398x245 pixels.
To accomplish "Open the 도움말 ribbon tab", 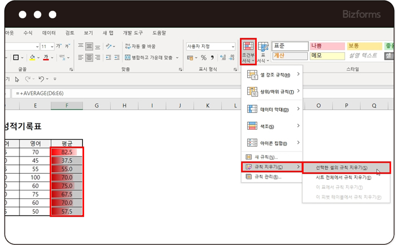I will (x=159, y=33).
